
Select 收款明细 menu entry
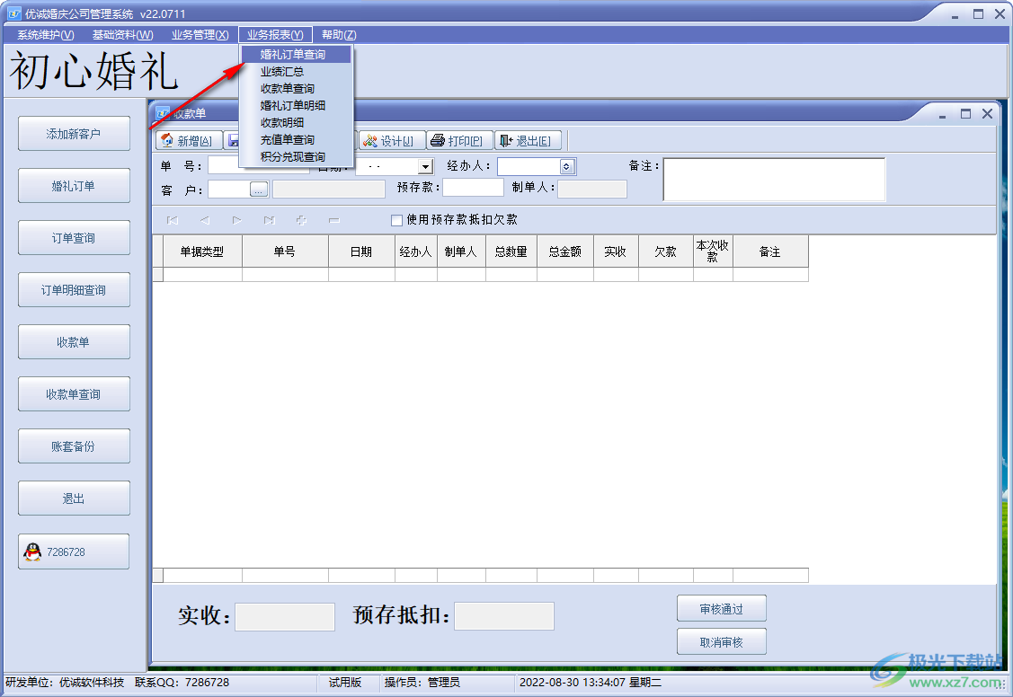point(298,123)
